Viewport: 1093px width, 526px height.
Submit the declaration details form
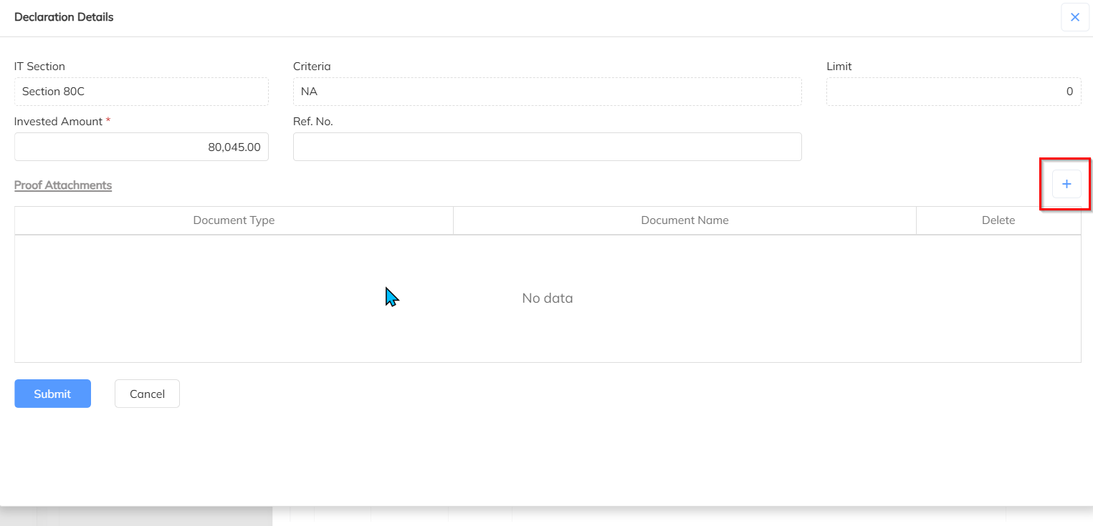(x=52, y=394)
